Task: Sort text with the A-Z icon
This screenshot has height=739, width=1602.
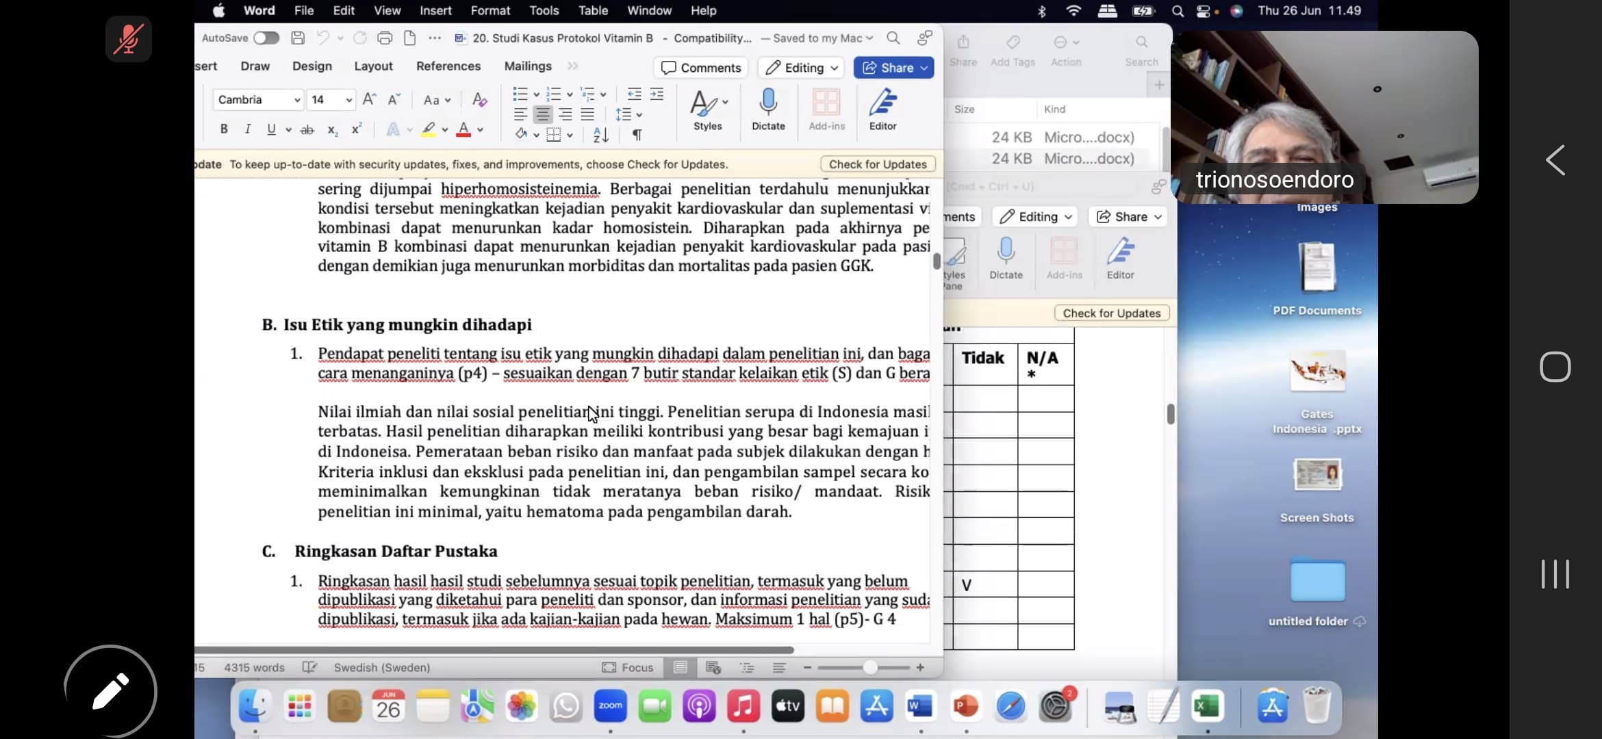Action: pos(600,135)
